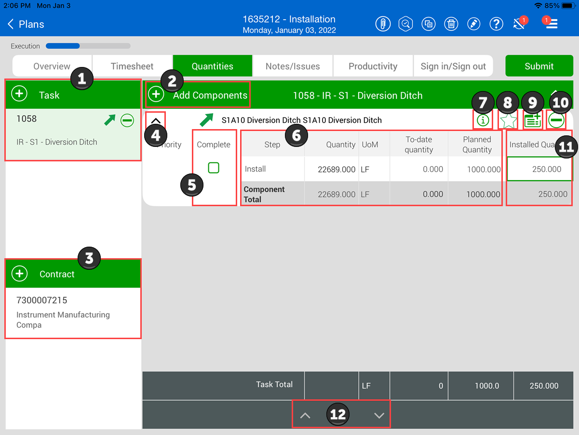Image resolution: width=579 pixels, height=435 pixels.
Task: Open the Productivity tab
Action: pyautogui.click(x=373, y=66)
